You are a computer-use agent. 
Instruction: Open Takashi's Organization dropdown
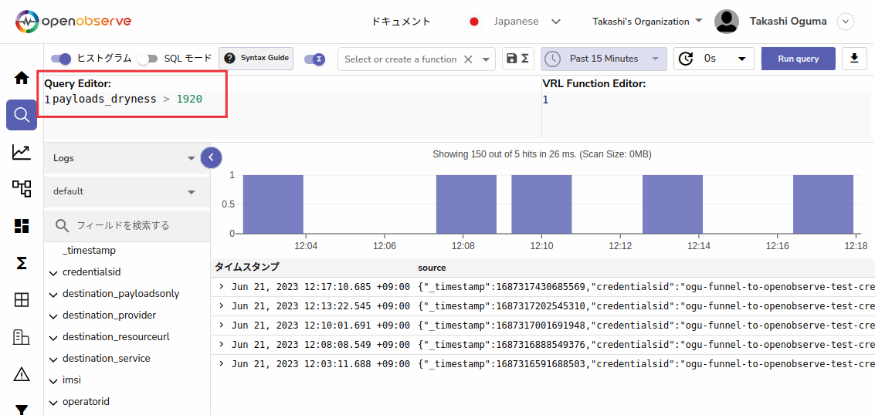pos(647,22)
